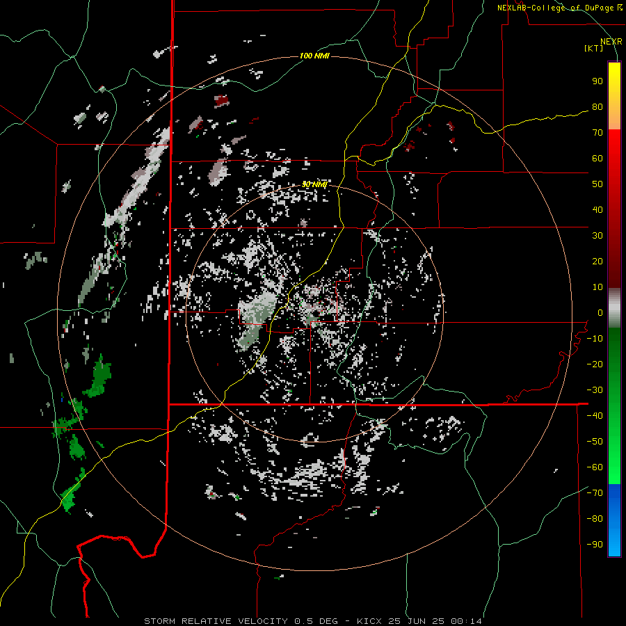Select the 50 NMI range ring label

coord(314,184)
